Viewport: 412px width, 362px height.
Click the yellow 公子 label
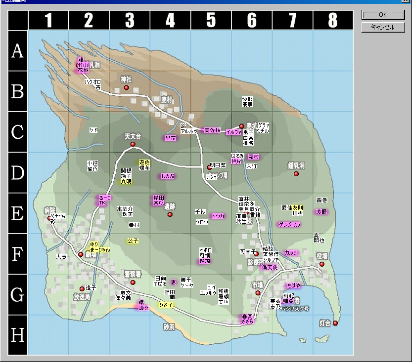point(133,241)
